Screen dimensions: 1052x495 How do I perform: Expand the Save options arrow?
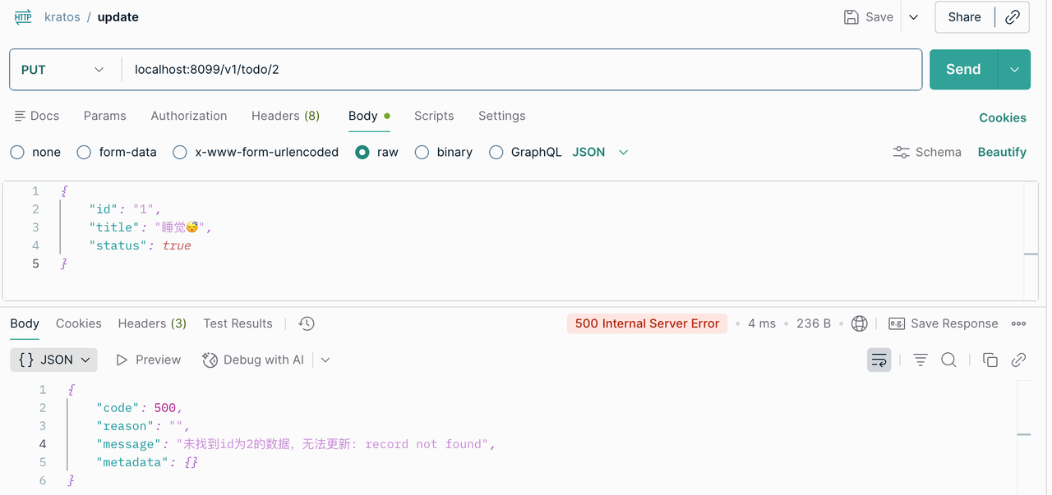pyautogui.click(x=914, y=16)
